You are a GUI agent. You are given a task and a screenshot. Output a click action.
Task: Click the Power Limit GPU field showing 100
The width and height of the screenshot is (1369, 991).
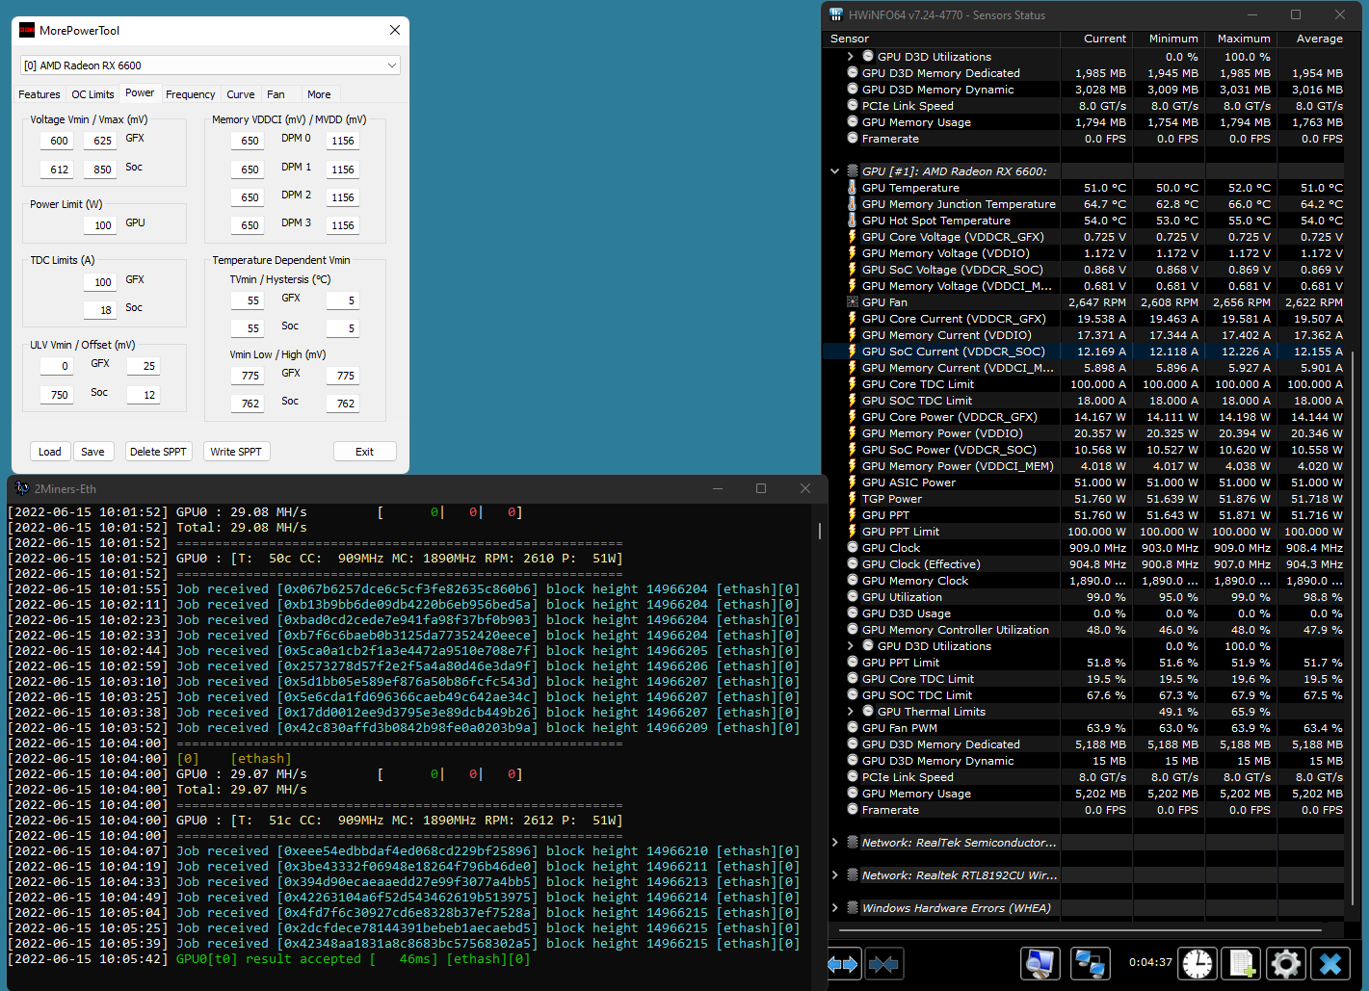click(x=100, y=225)
